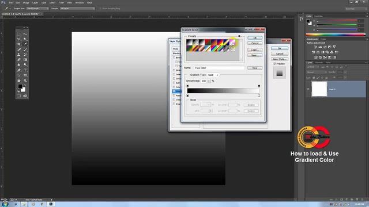
Task: Open the Filter menu
Action: point(61,2)
